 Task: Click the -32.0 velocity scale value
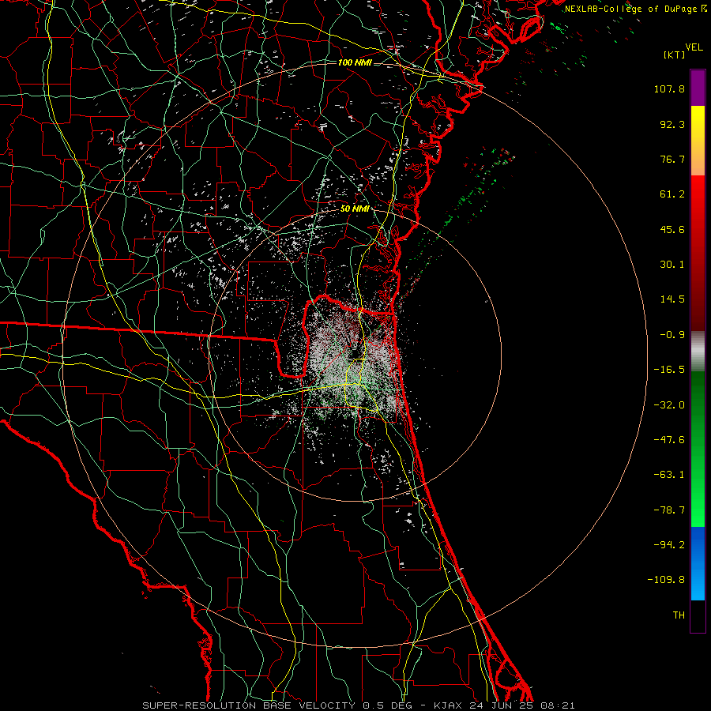pyautogui.click(x=669, y=405)
